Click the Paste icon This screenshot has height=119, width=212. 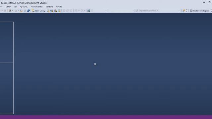click(x=71, y=11)
